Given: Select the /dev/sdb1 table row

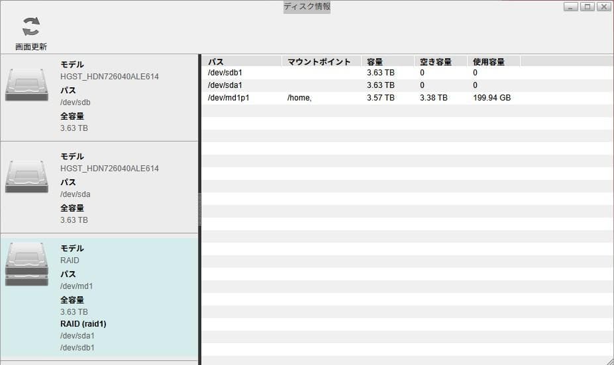Looking at the screenshot, I should tap(407, 73).
